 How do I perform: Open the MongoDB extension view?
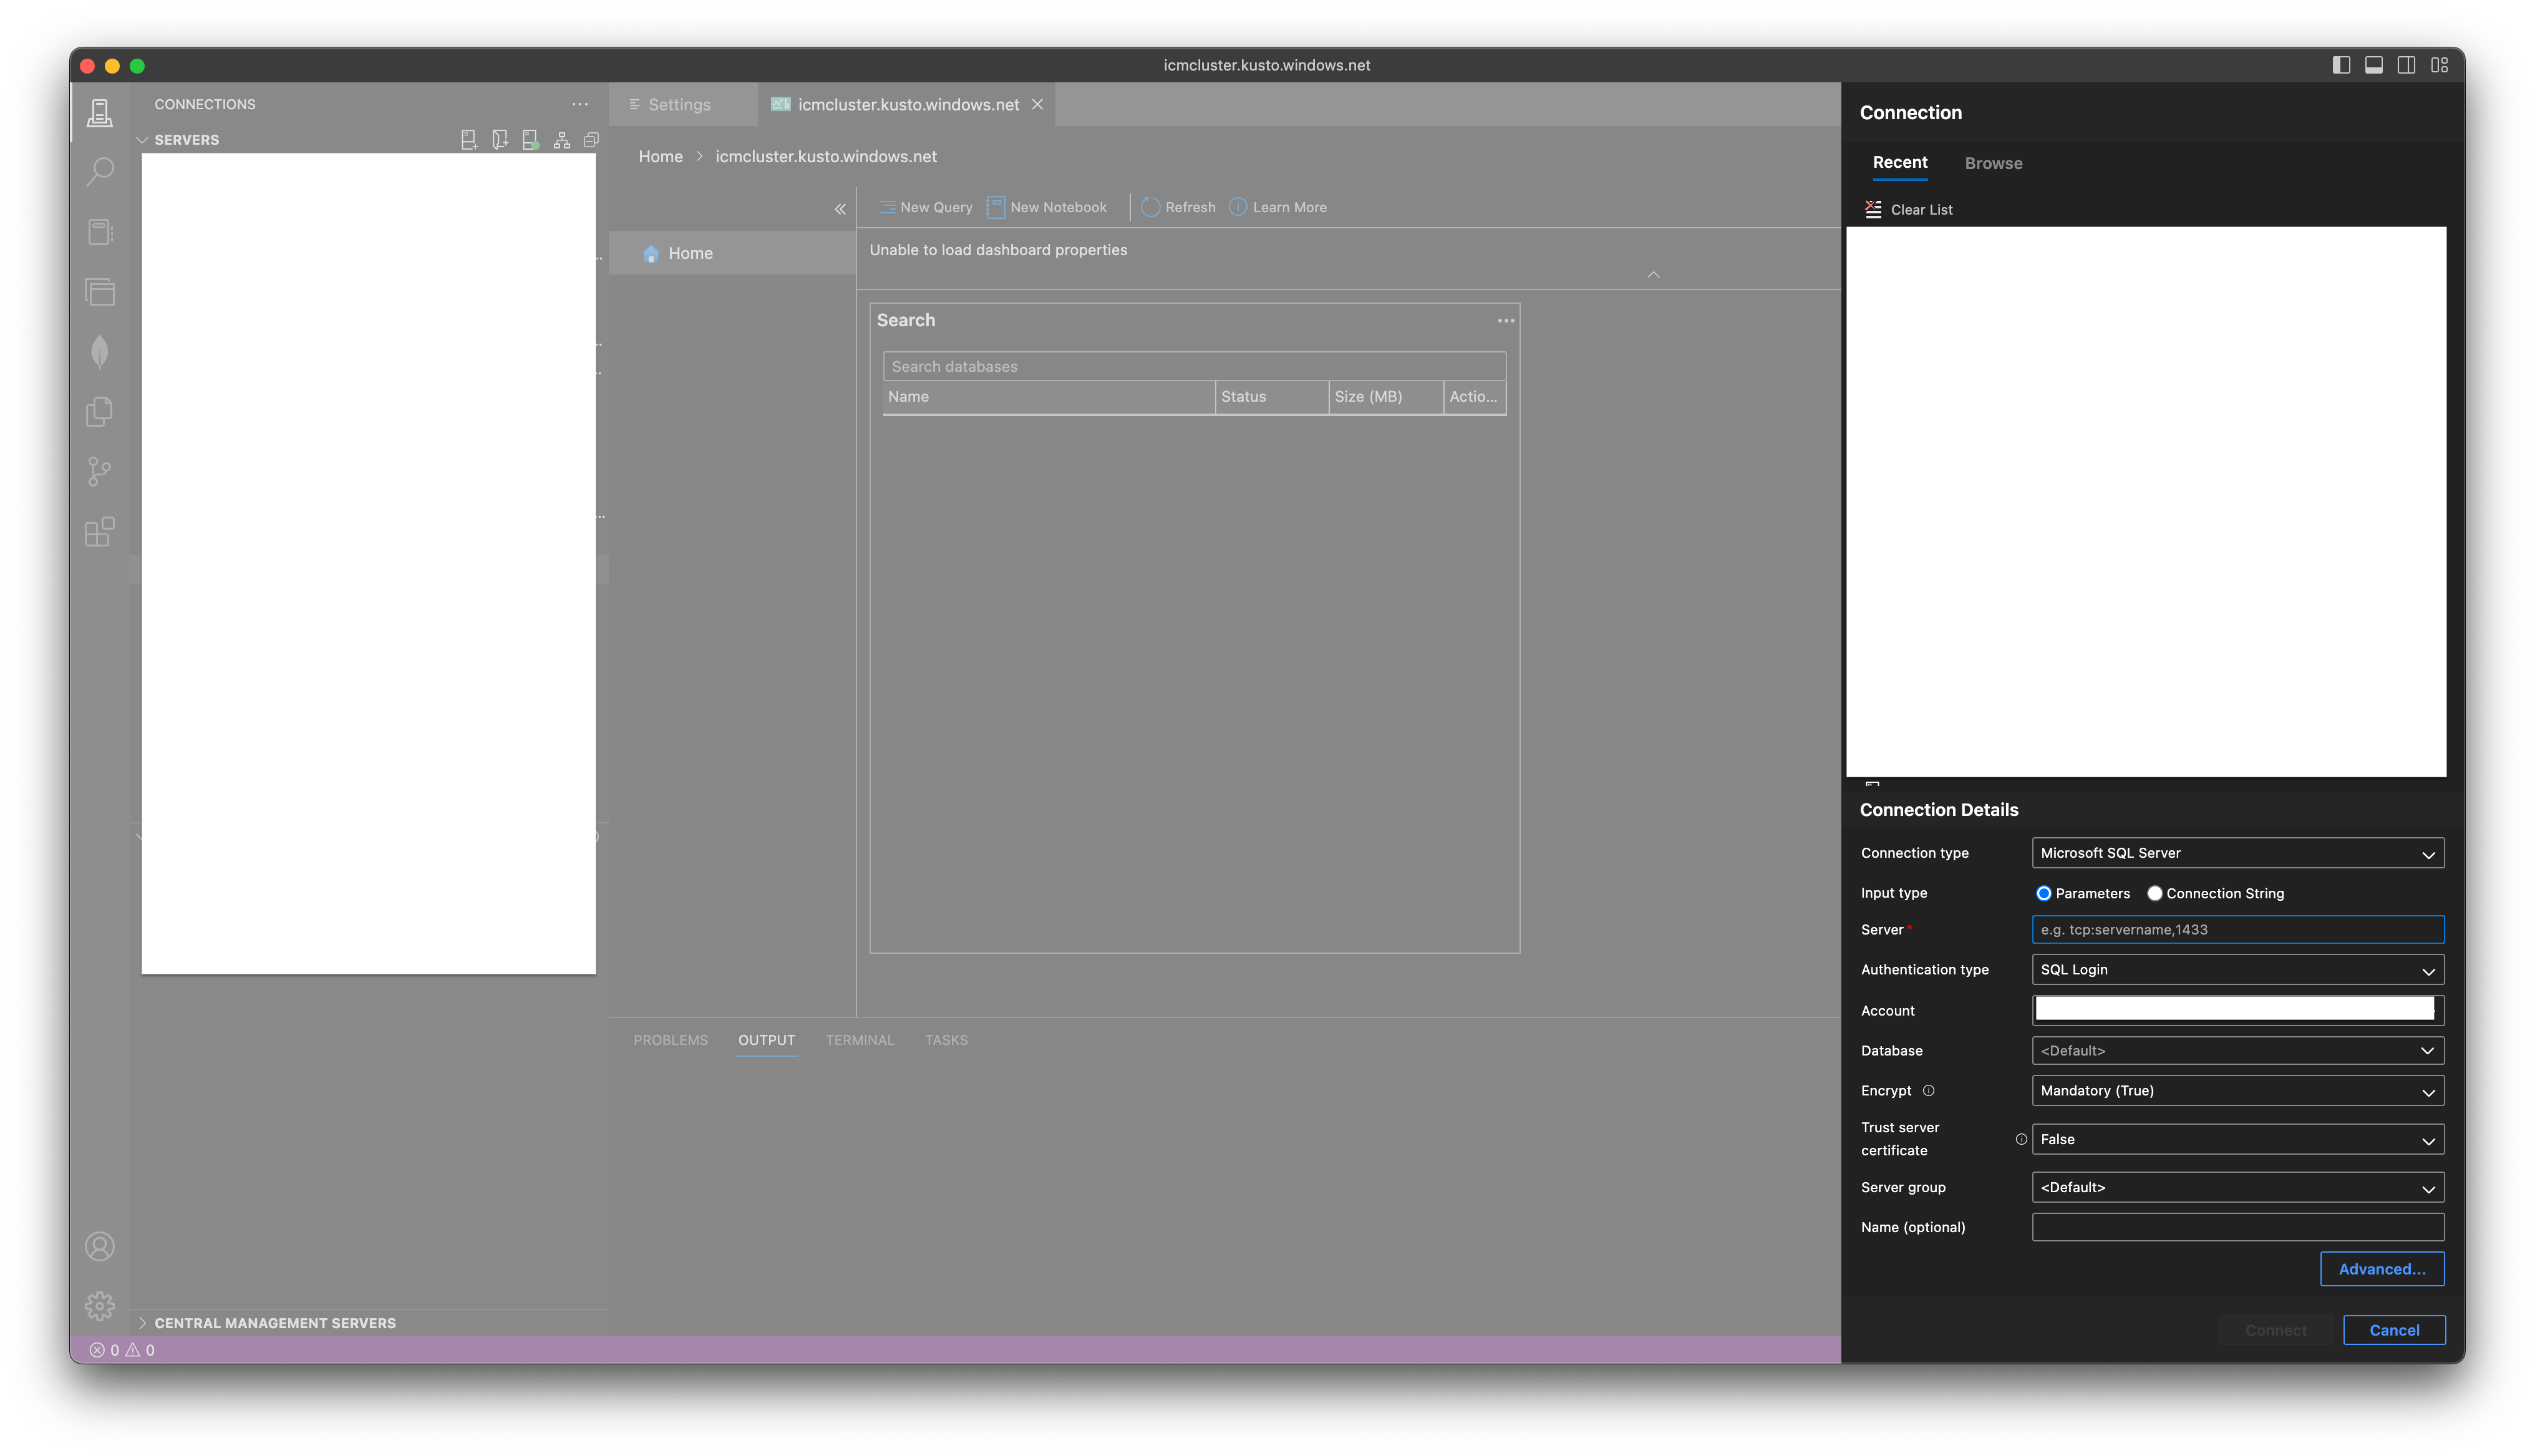click(x=99, y=352)
